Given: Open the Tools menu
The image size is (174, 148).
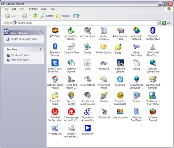Looking at the screenshot, I should coord(44,9).
